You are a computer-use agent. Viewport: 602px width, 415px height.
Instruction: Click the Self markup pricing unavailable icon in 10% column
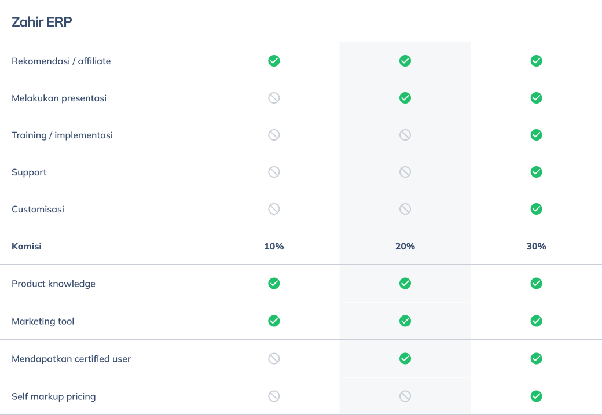(274, 396)
